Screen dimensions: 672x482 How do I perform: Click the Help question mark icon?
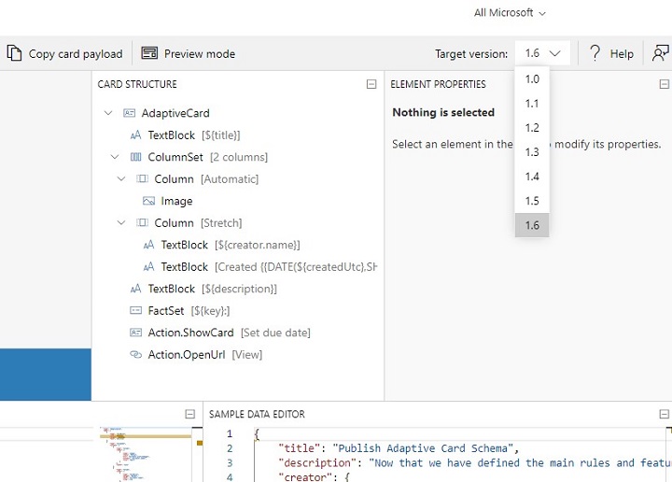pos(595,54)
